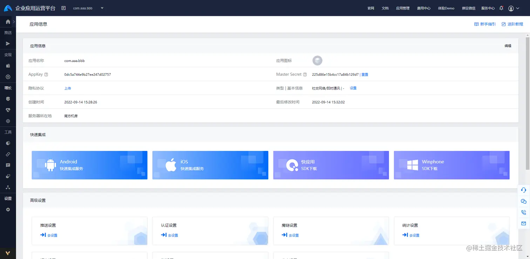Open the 新手指引 guide link
This screenshot has width=530, height=259.
click(x=485, y=24)
